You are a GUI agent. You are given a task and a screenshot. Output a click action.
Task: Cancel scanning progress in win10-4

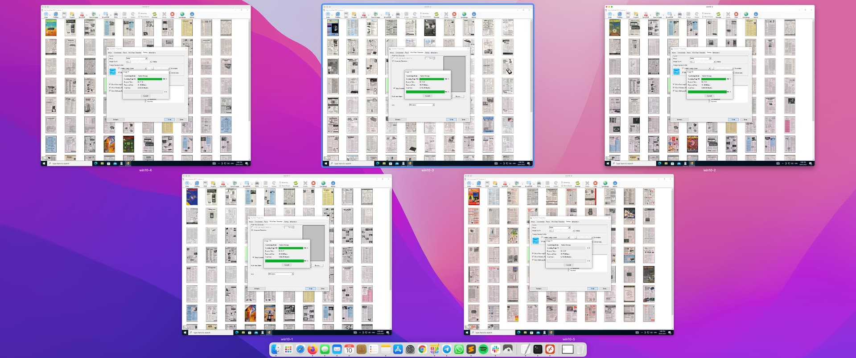146,96
